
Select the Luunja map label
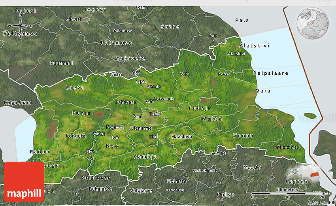coord(200,108)
